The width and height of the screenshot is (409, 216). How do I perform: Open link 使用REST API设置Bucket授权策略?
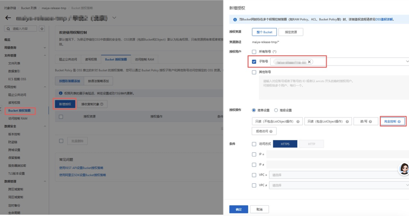[x=81, y=168]
